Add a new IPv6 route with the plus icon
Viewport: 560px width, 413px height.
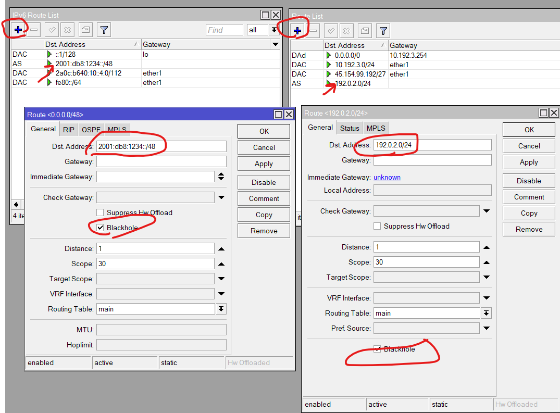pos(17,30)
